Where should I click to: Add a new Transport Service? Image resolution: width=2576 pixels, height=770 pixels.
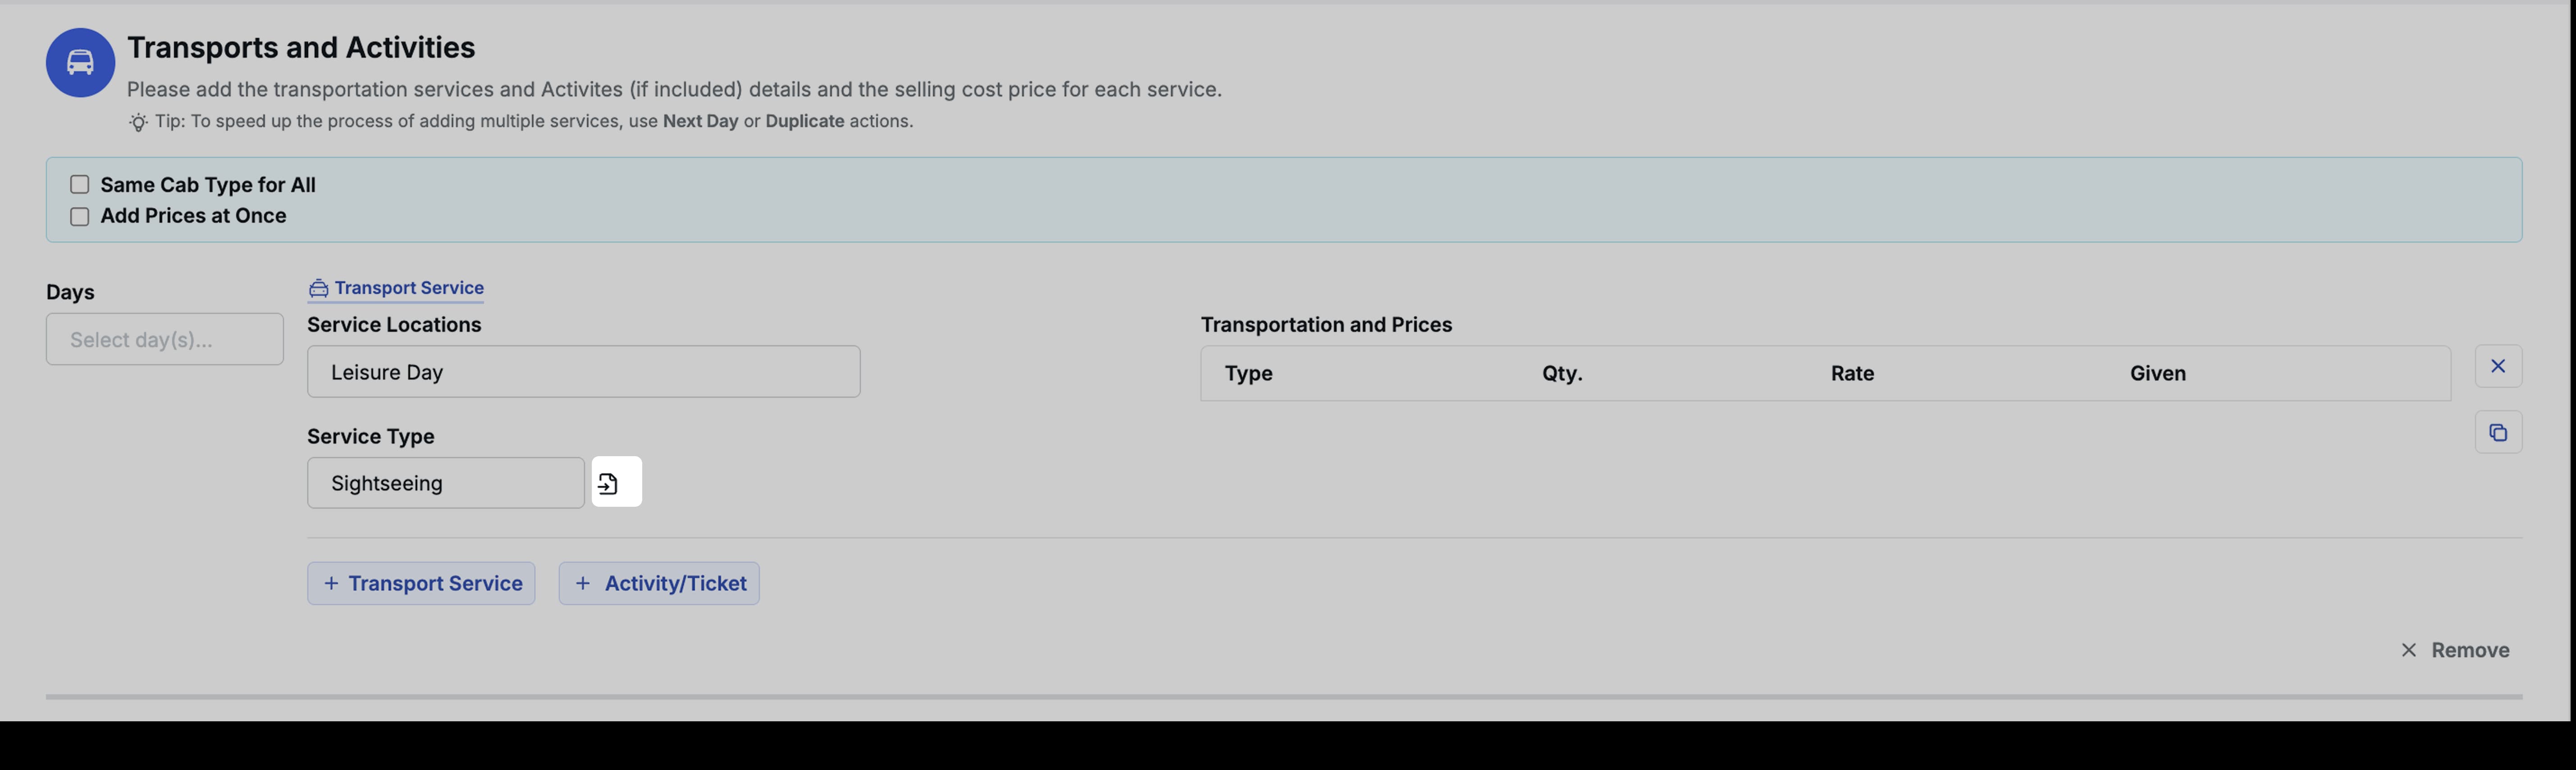[x=420, y=583]
